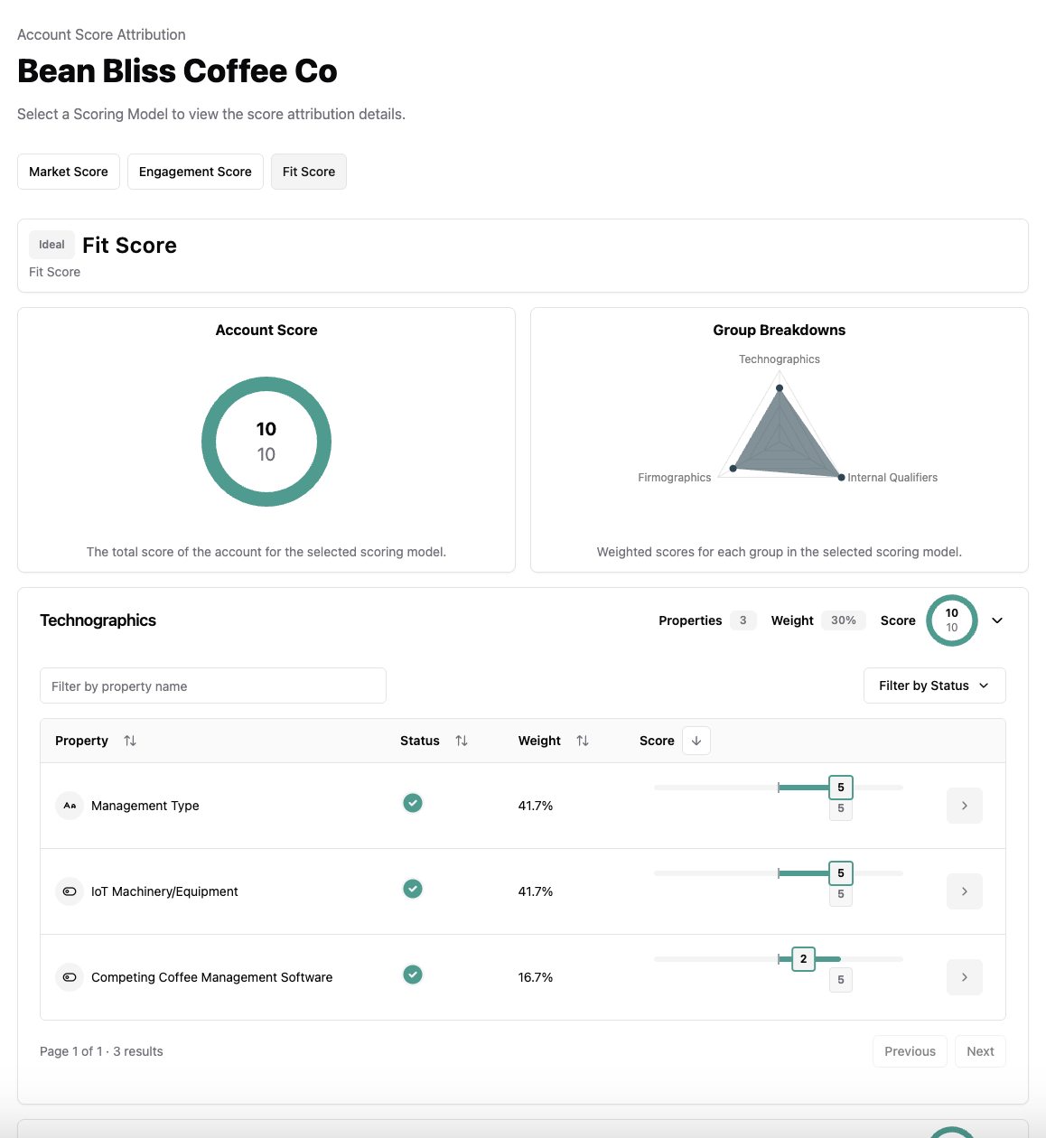Open the Filter by Status dropdown
Image resolution: width=1046 pixels, height=1138 pixels.
coord(934,686)
